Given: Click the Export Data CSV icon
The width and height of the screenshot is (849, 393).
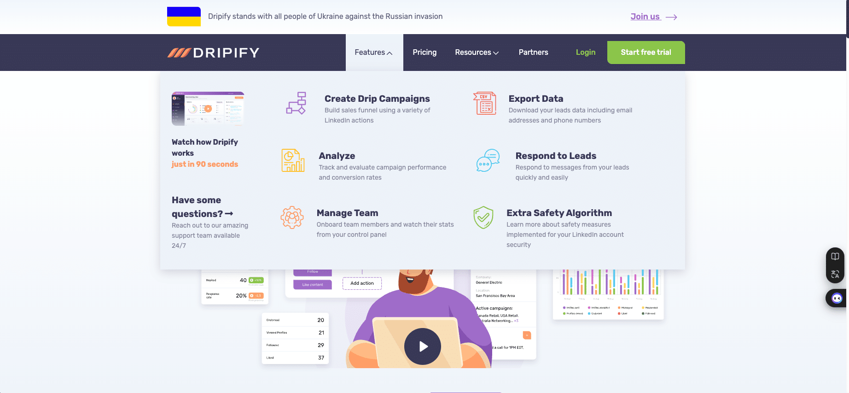Looking at the screenshot, I should (485, 103).
